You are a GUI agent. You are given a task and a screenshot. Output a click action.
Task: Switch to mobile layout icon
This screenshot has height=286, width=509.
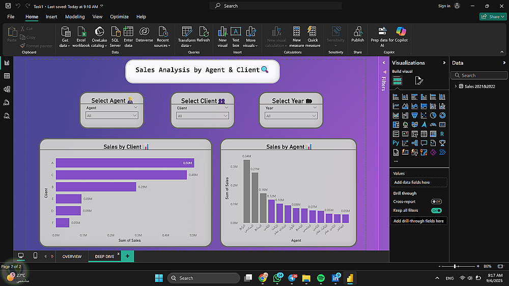click(36, 256)
